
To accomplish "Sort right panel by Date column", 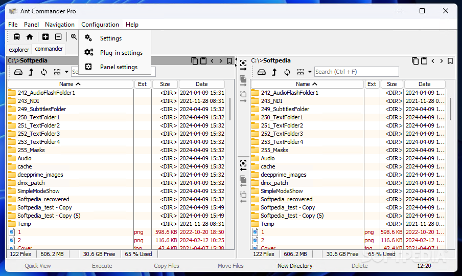I will [425, 84].
